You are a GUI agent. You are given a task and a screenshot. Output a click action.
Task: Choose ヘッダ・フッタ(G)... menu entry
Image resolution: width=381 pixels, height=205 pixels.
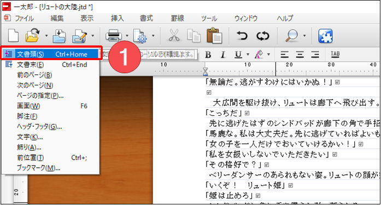click(51, 126)
